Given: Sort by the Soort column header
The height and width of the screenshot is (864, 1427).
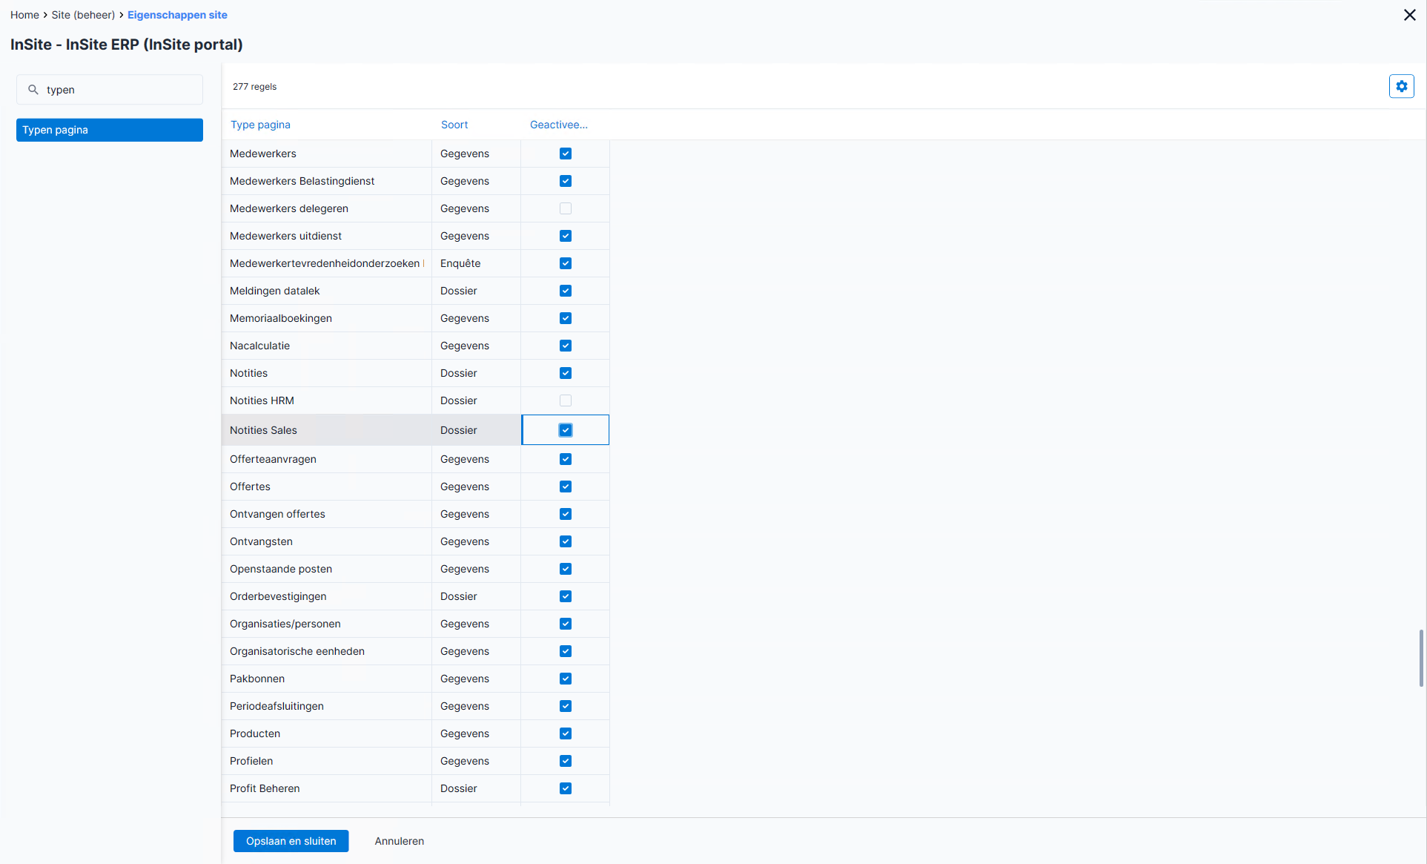Looking at the screenshot, I should click(454, 125).
